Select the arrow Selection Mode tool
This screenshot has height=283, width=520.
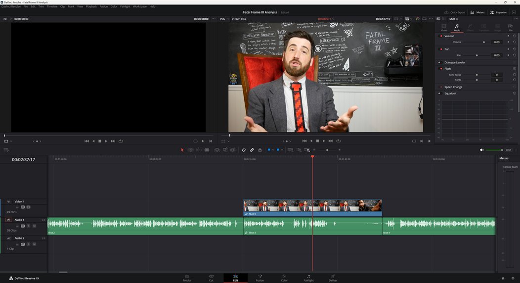[x=182, y=150]
